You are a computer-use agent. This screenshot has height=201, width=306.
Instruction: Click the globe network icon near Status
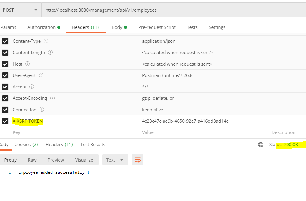261,145
